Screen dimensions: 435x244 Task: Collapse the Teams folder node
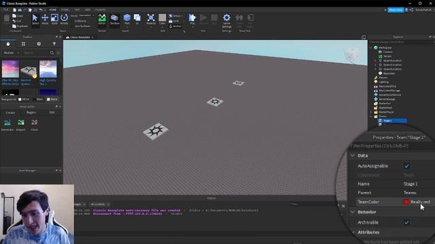tap(371, 117)
